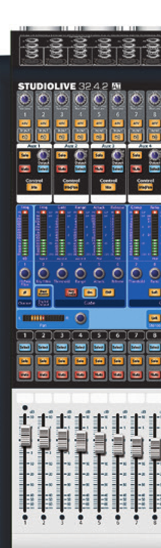Toggle the Post Digital Output button
161x548 pixels.
(43, 292)
